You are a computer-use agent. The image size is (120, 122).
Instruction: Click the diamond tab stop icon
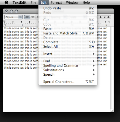coord(101,17)
